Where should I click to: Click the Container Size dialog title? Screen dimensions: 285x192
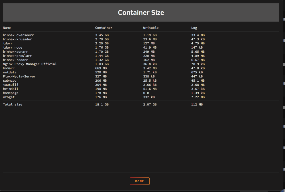point(141,13)
